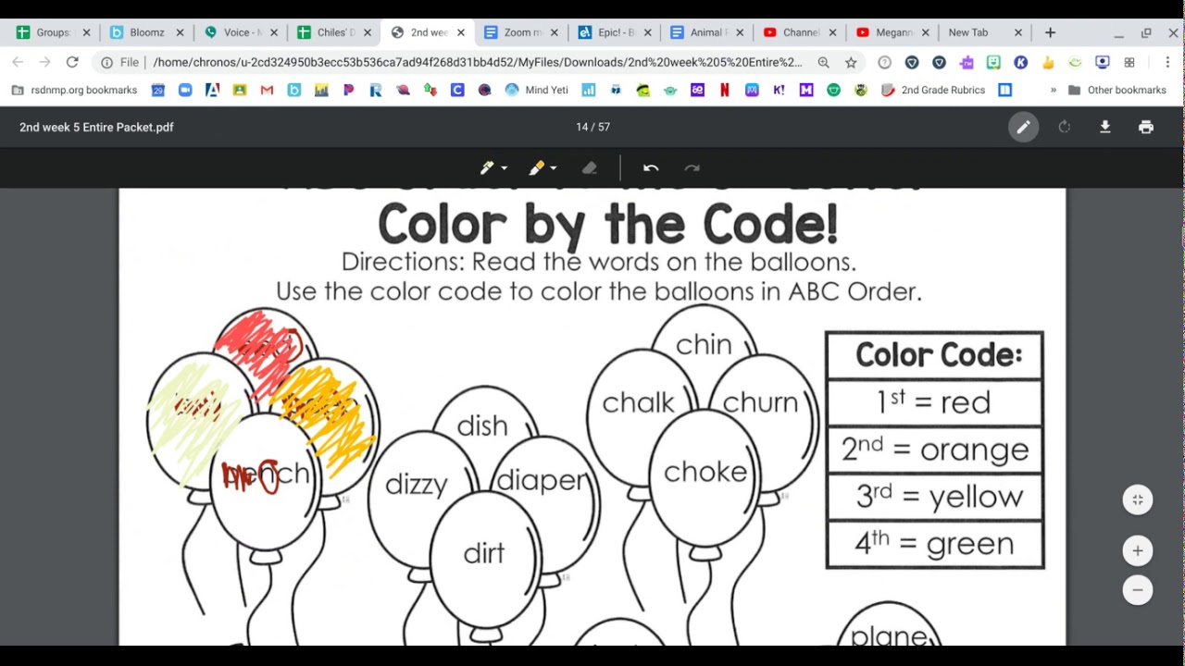Bookmark this page with star
The image size is (1185, 666).
tap(851, 62)
